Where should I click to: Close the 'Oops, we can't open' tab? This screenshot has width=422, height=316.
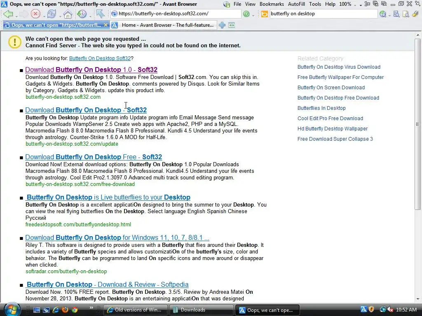pyautogui.click(x=106, y=25)
